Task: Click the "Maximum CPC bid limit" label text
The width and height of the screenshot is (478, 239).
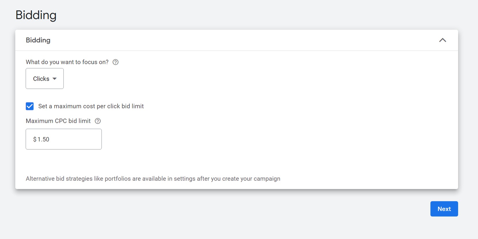Action: click(x=58, y=121)
